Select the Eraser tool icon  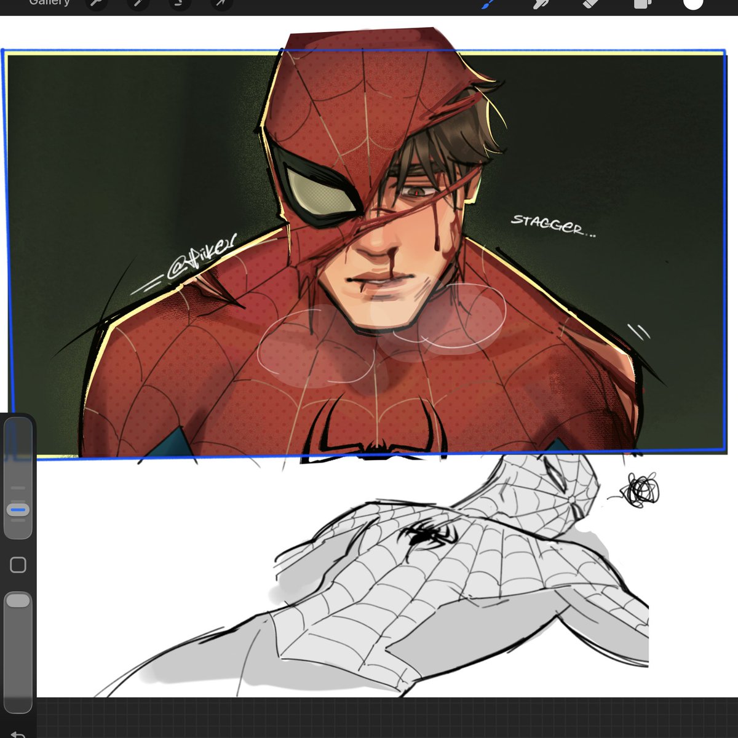[590, 4]
